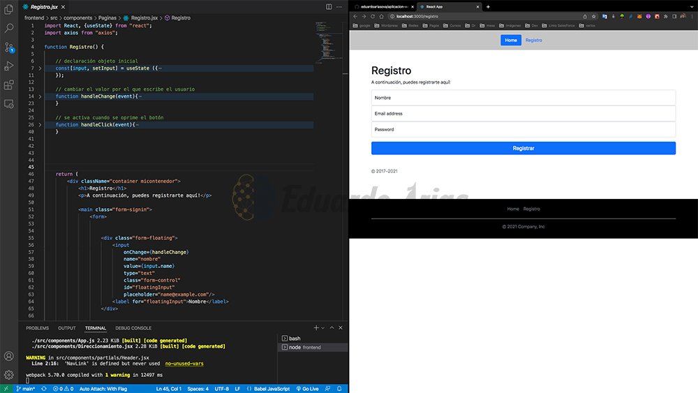Switch to the eduardoariasova GitHub browser tab

(x=384, y=7)
